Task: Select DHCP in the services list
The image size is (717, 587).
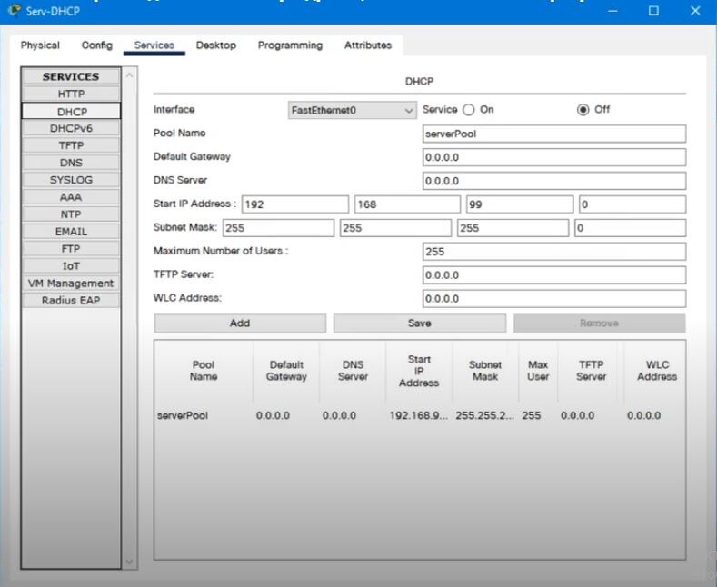Action: 71,111
